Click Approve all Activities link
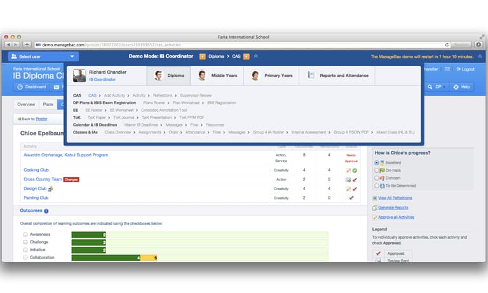This screenshot has height=293, width=488. (x=396, y=217)
